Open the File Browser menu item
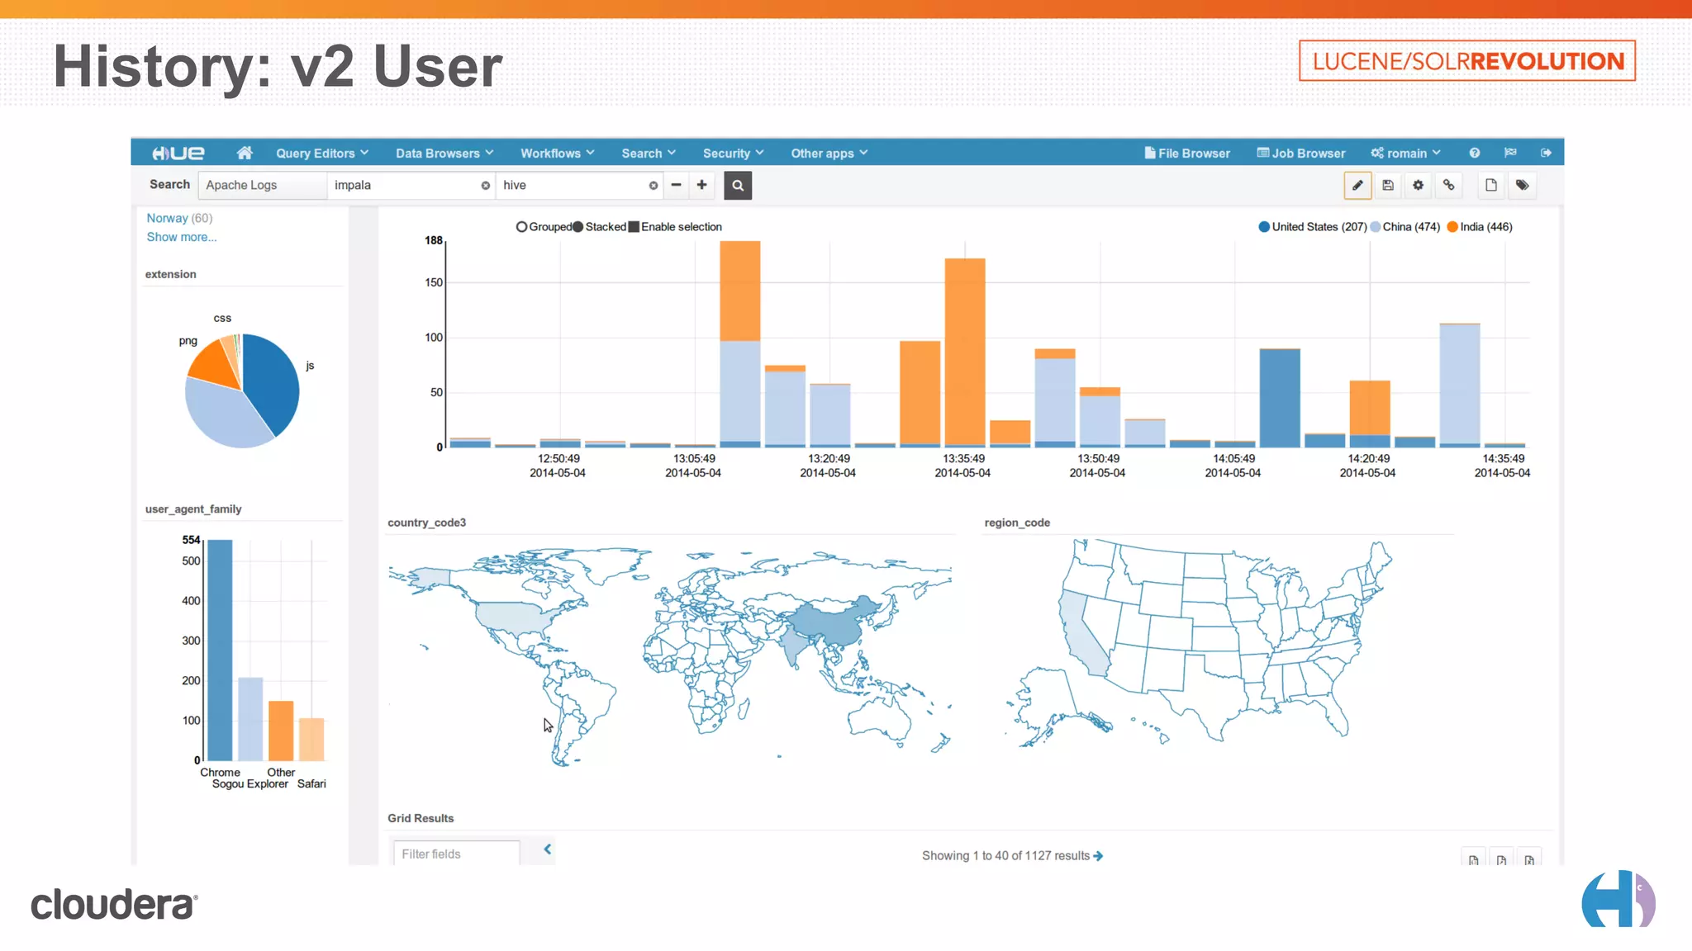 coord(1187,154)
